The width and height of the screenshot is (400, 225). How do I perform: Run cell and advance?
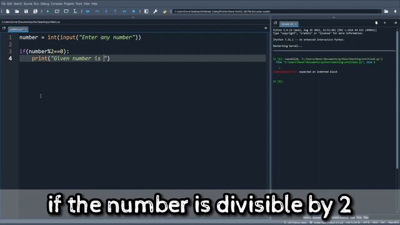(x=66, y=11)
